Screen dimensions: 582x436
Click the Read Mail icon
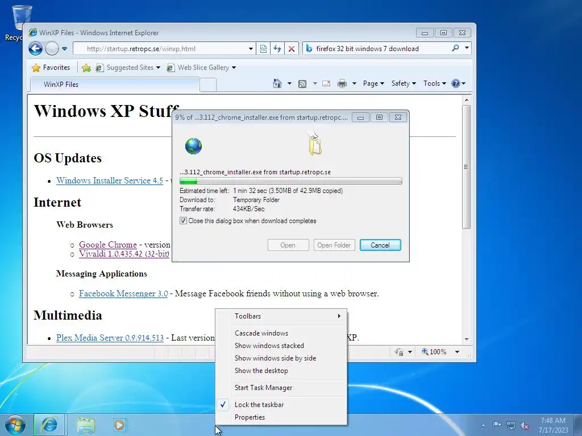[326, 83]
